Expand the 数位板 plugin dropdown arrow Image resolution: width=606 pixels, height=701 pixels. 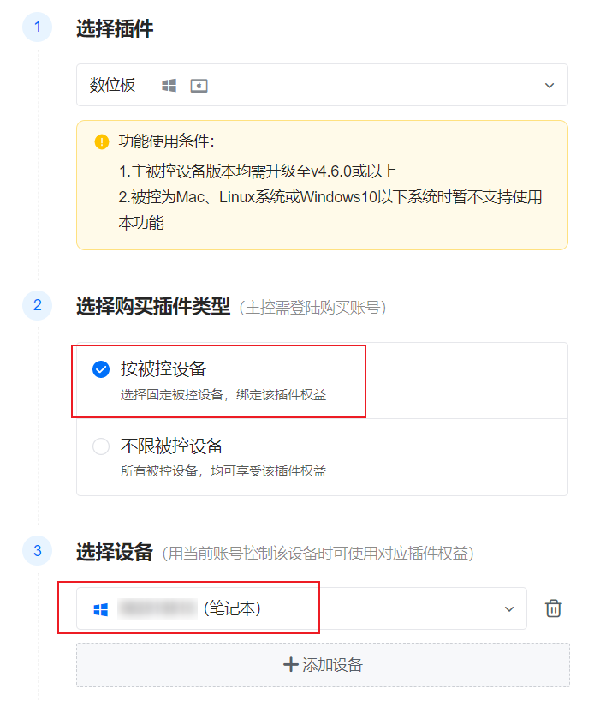click(550, 86)
